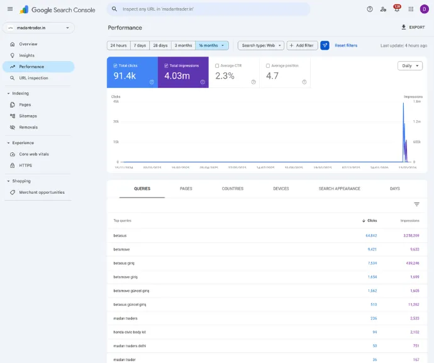Enable the Average CTR checkbox
Viewport: 434px width, 363px height.
coord(218,65)
